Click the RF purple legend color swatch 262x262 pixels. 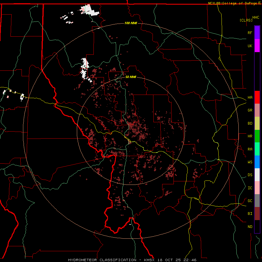click(x=257, y=33)
